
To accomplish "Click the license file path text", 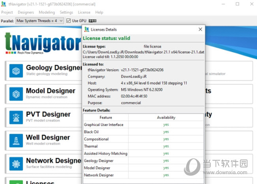I will click(143, 52).
